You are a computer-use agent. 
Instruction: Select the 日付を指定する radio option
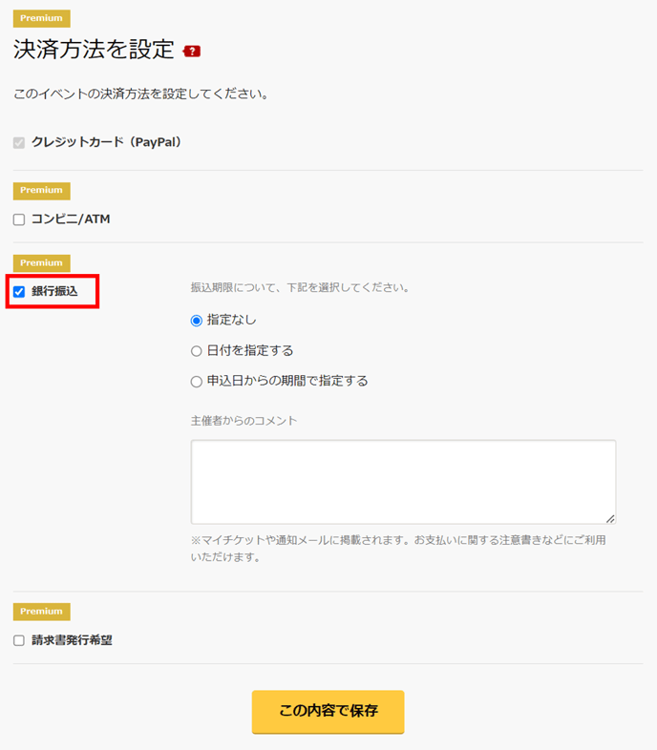(x=197, y=351)
